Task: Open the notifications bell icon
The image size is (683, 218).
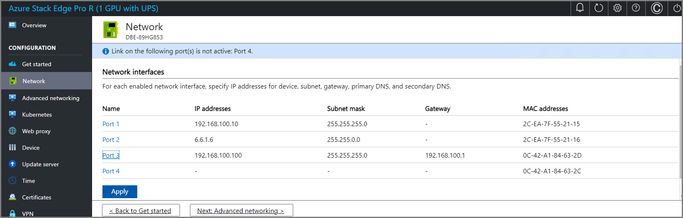Action: 580,8
